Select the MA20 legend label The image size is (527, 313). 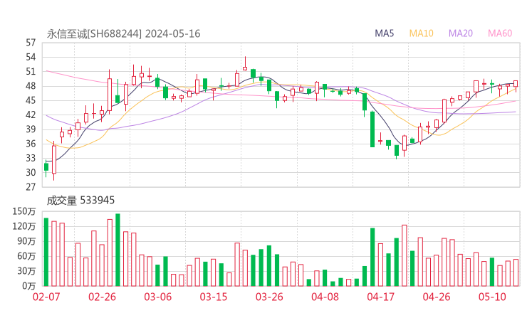[x=461, y=33]
